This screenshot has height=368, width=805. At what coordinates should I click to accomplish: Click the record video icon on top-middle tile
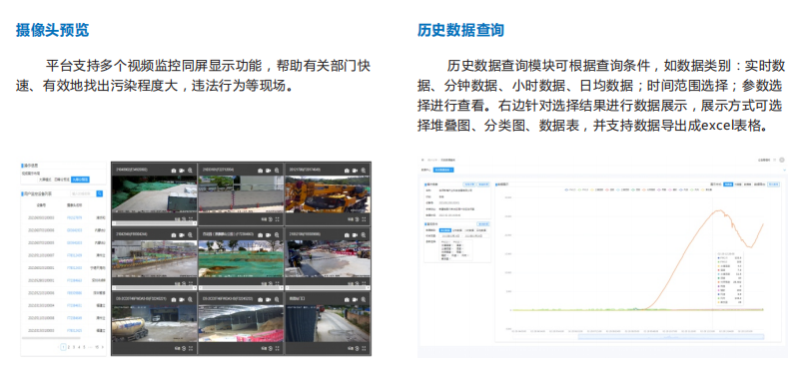268,171
